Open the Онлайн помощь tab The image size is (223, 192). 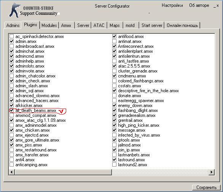pyautogui.click(x=182, y=25)
